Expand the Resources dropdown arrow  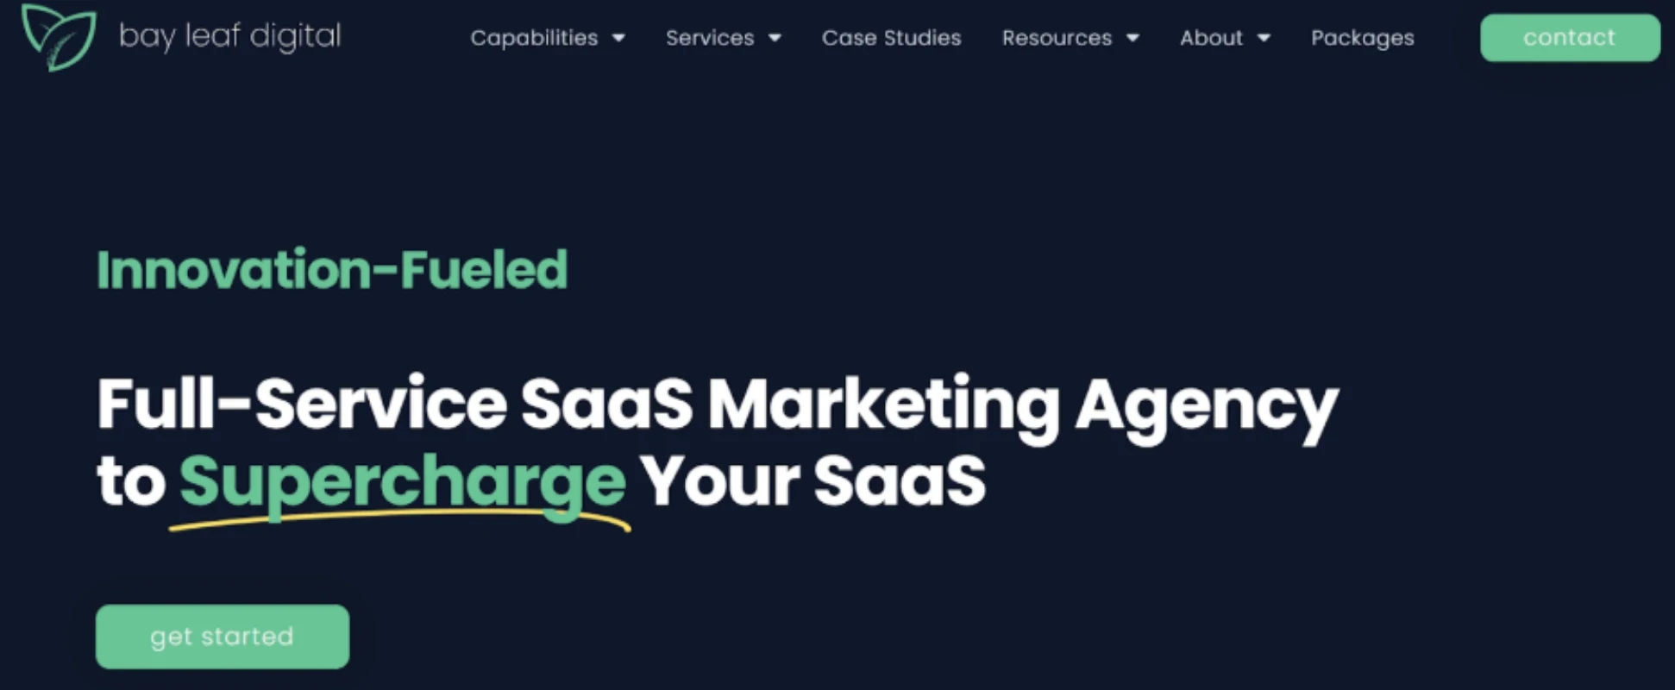pyautogui.click(x=1133, y=38)
